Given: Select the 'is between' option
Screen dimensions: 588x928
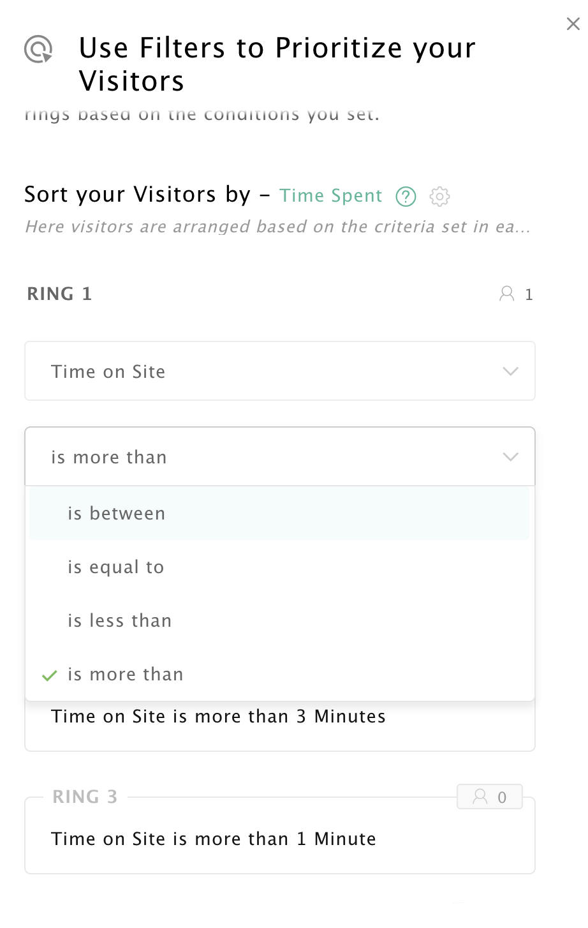Looking at the screenshot, I should pos(279,513).
